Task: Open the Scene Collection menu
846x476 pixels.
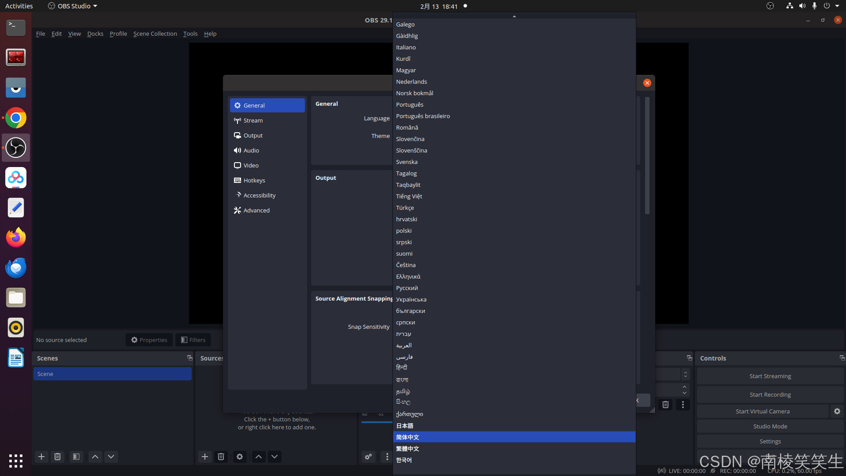Action: (155, 33)
